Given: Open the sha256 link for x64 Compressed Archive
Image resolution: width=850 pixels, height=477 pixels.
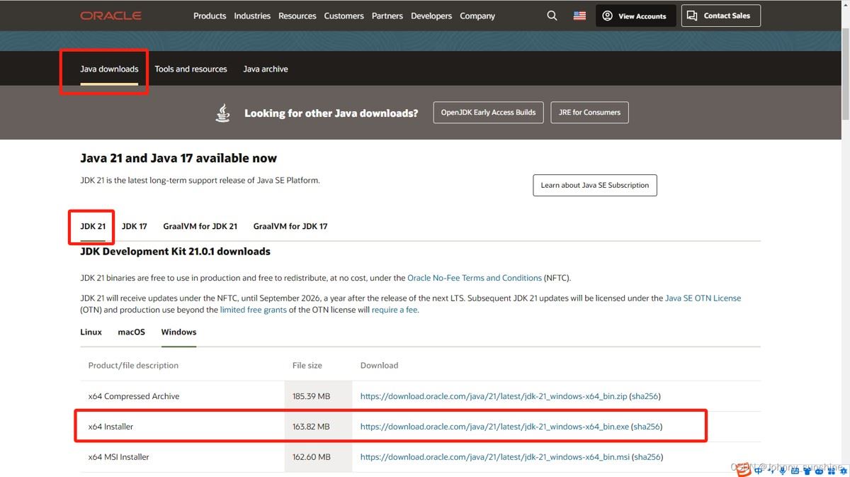Looking at the screenshot, I should click(x=645, y=396).
